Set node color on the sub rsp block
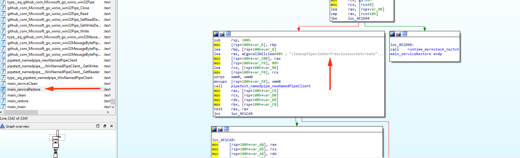 tap(216, 34)
